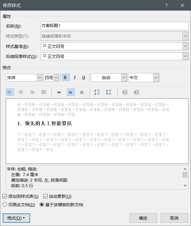191x226 pixels.
Task: Select left paragraph alignment
Action: click(10, 92)
